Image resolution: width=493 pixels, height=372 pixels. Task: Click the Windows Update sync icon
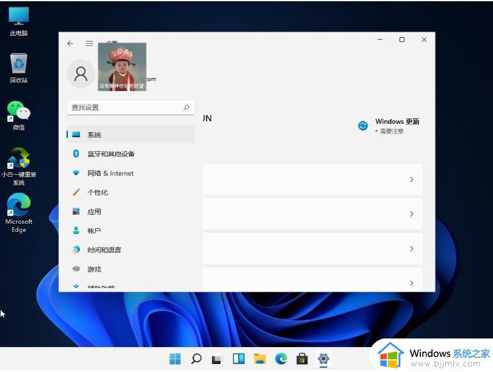363,126
